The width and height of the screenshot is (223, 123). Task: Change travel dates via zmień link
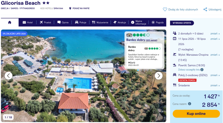click(215, 39)
